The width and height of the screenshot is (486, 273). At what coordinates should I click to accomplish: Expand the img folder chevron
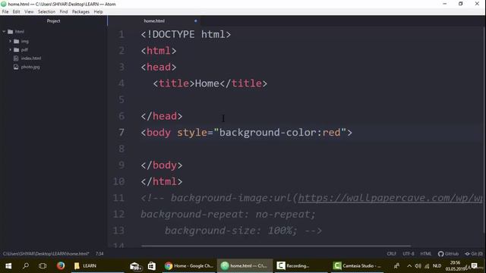coord(10,41)
